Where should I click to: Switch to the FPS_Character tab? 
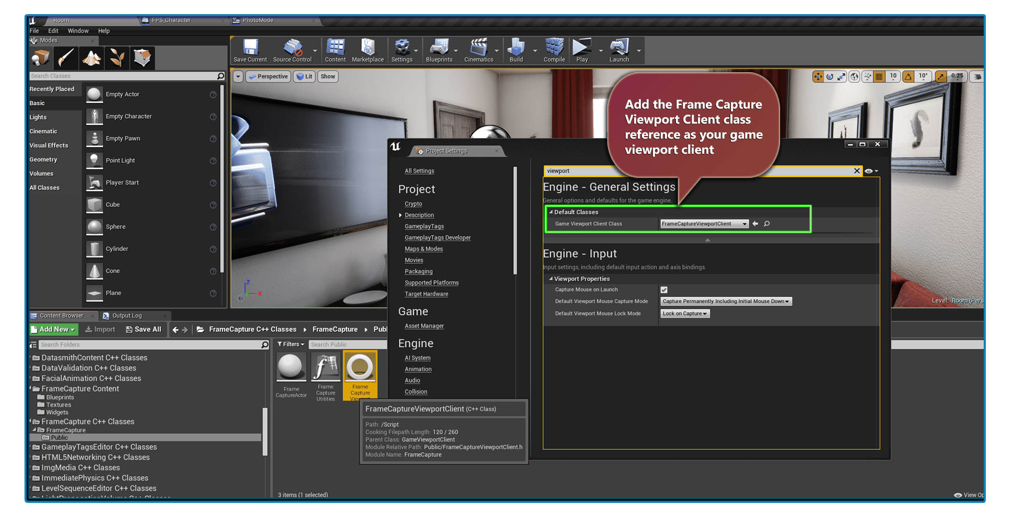pyautogui.click(x=171, y=20)
